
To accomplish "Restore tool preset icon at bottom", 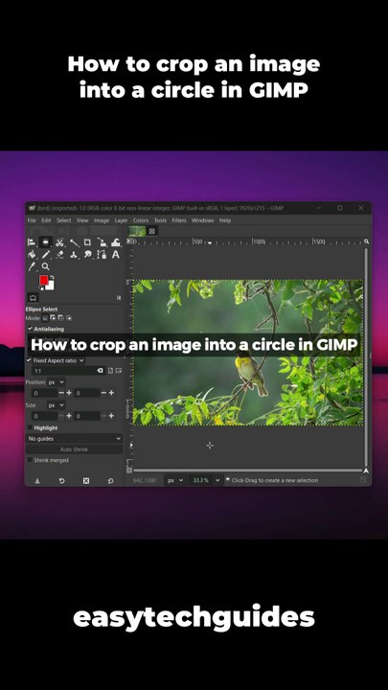I will (61, 481).
